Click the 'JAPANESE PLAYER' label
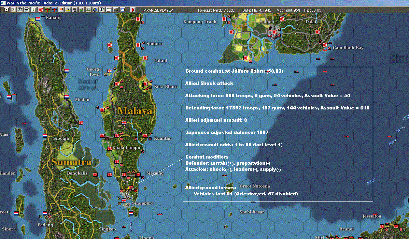The width and height of the screenshot is (409, 239). pos(158,10)
